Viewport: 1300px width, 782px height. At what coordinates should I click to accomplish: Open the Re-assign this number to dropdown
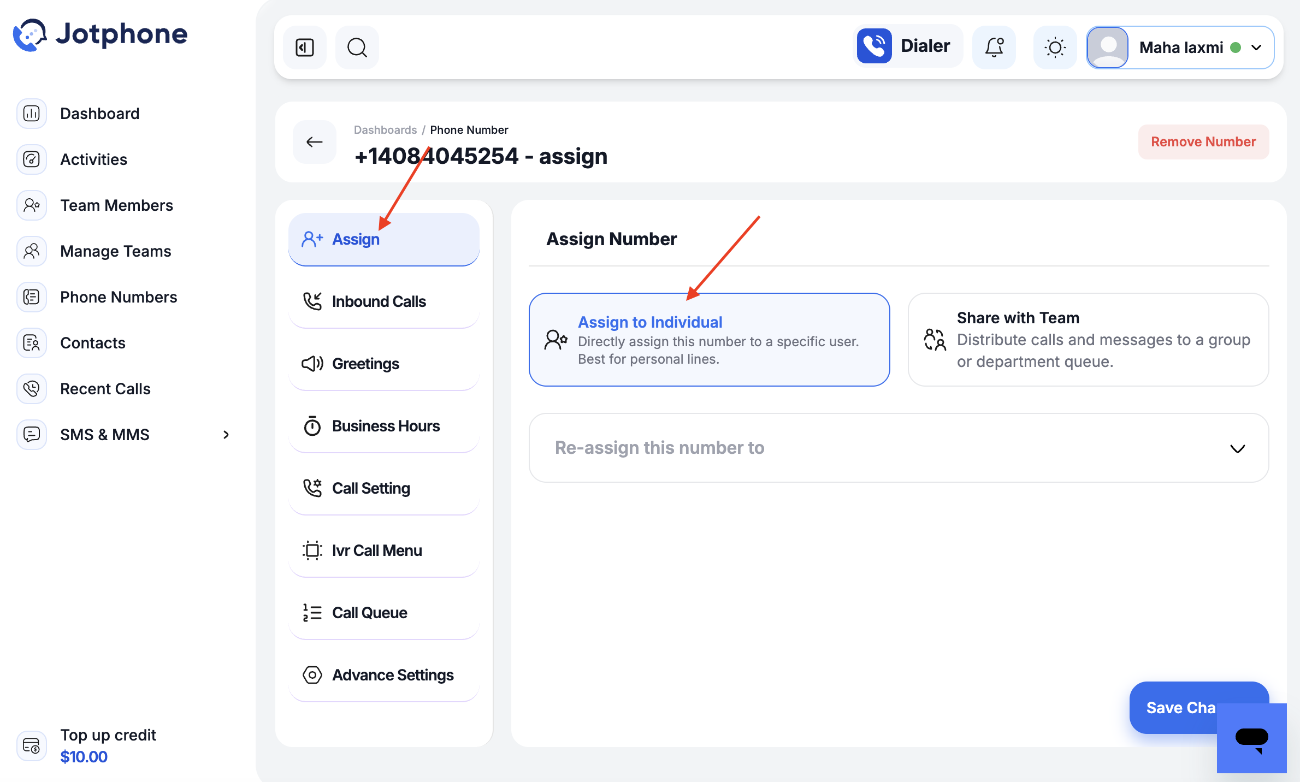tap(899, 448)
